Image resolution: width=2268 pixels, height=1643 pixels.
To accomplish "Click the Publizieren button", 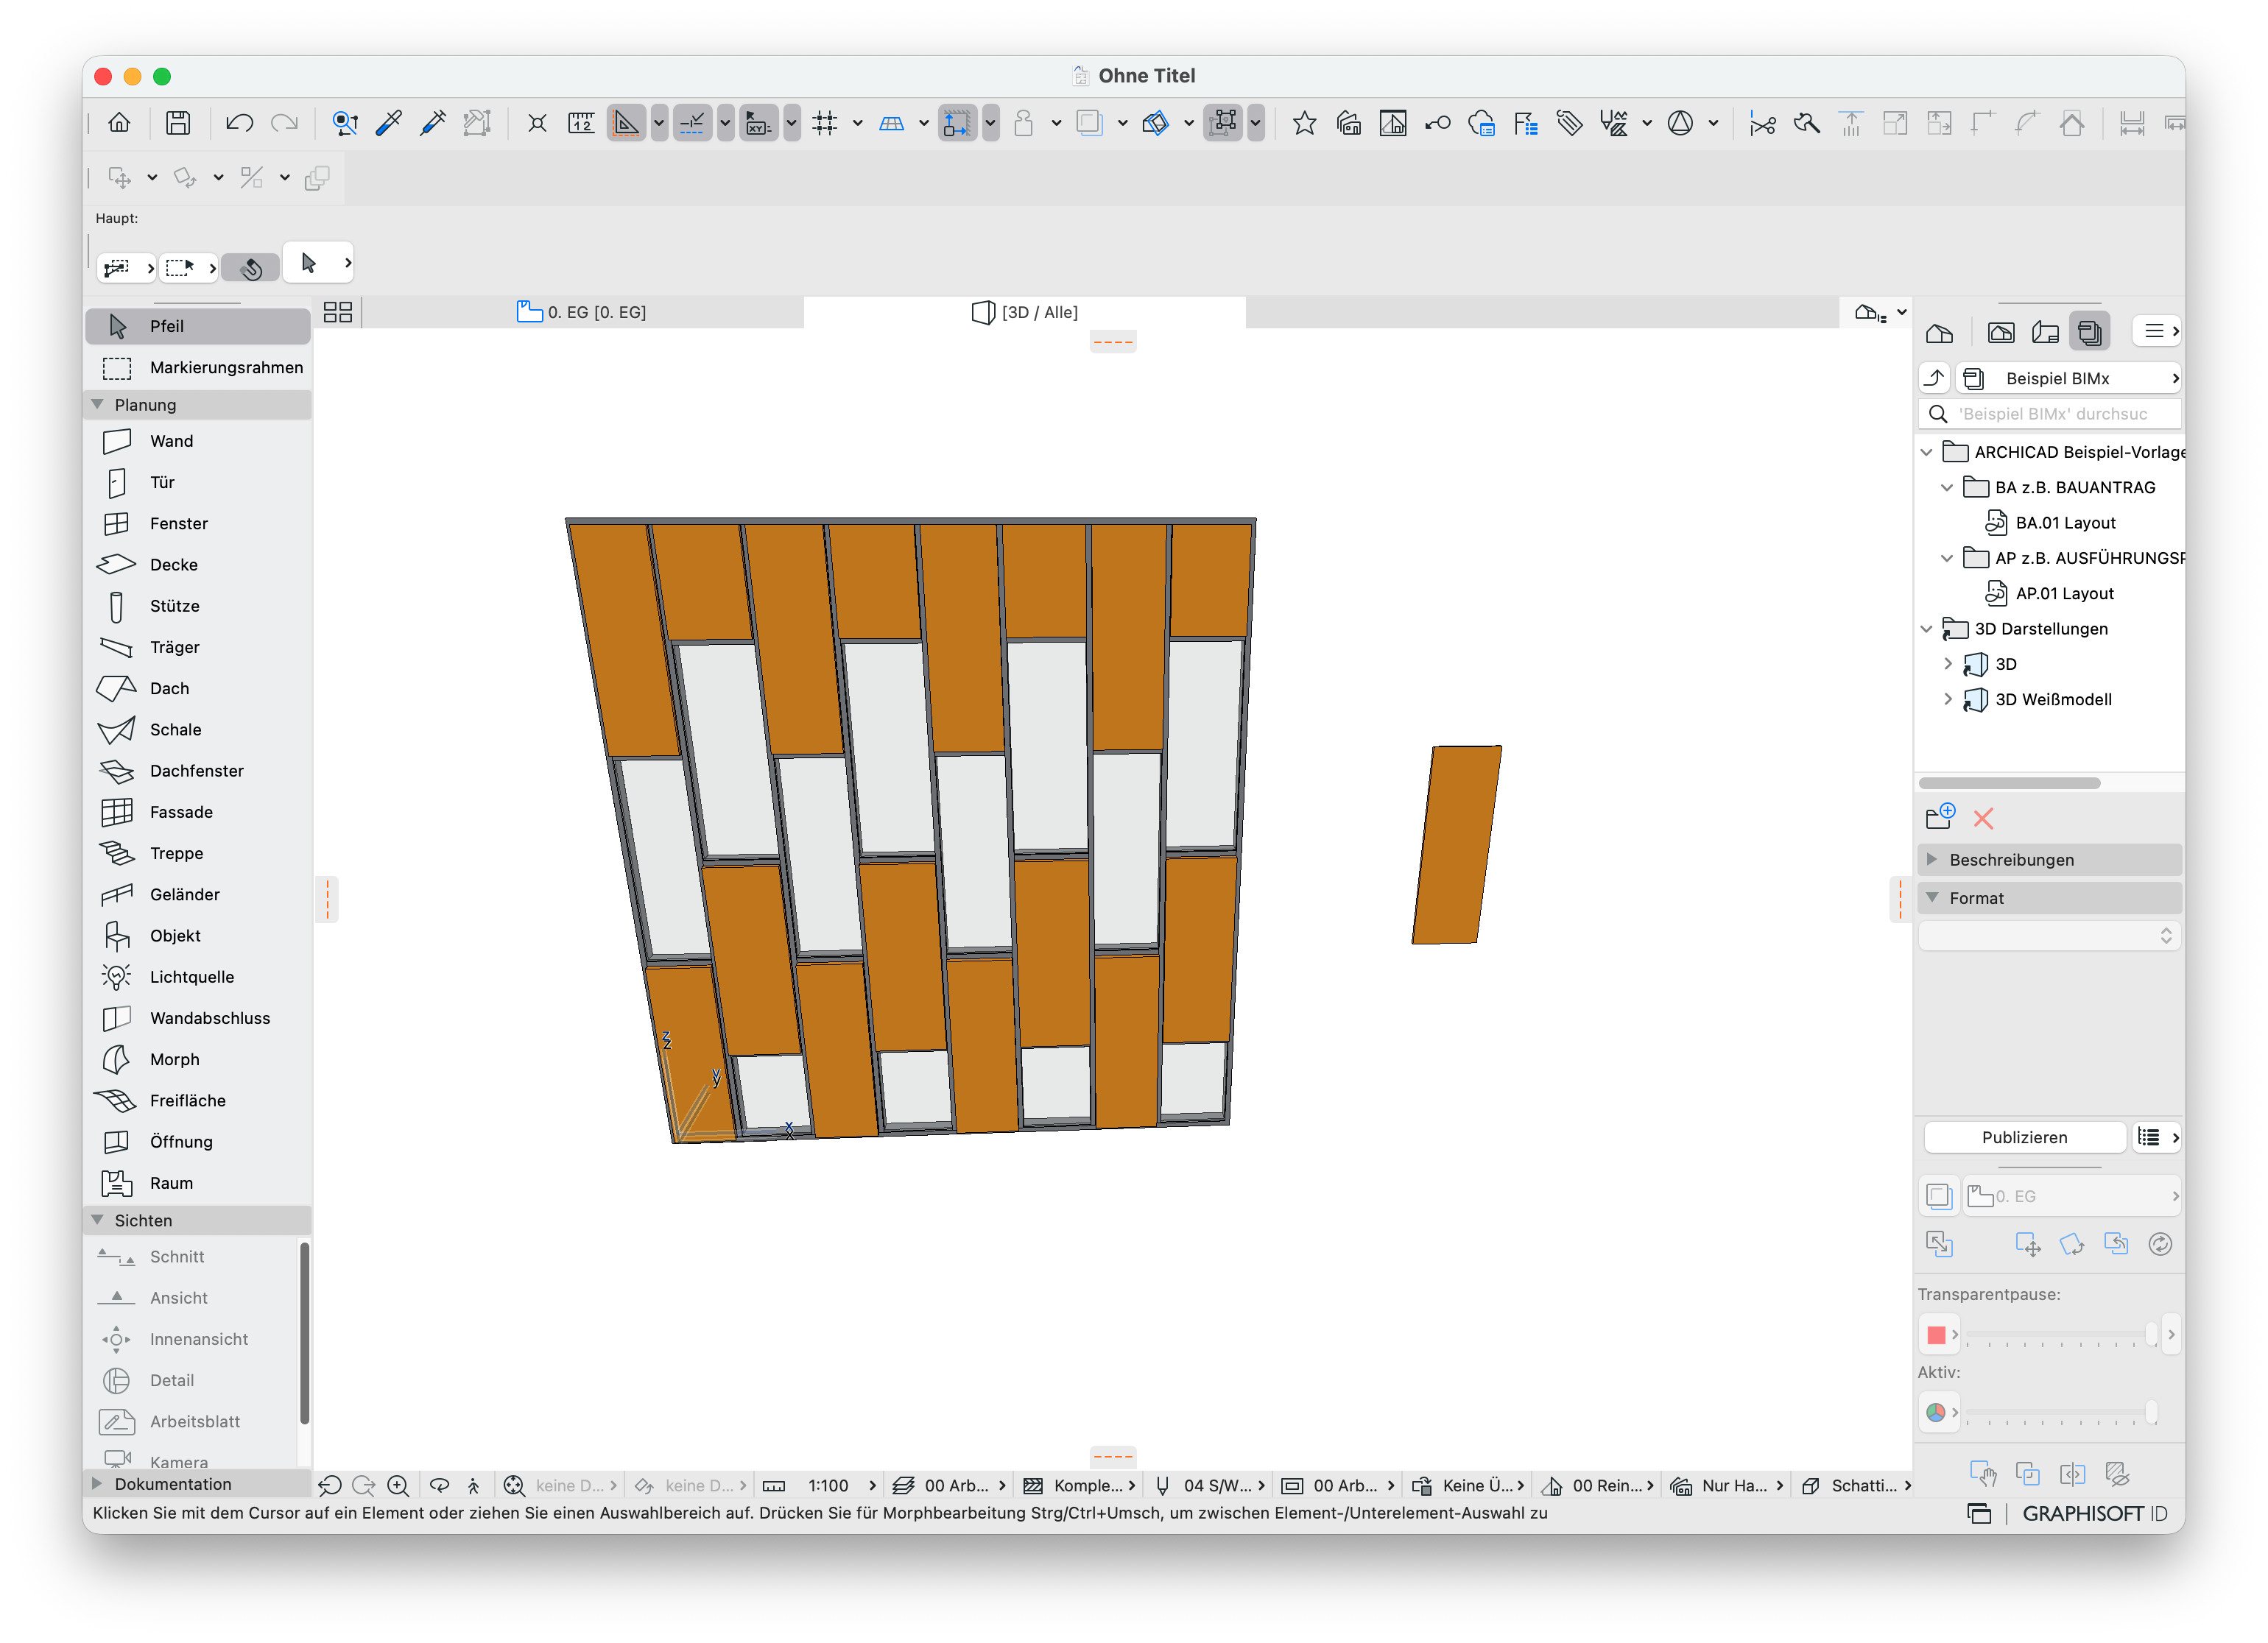I will [2024, 1137].
